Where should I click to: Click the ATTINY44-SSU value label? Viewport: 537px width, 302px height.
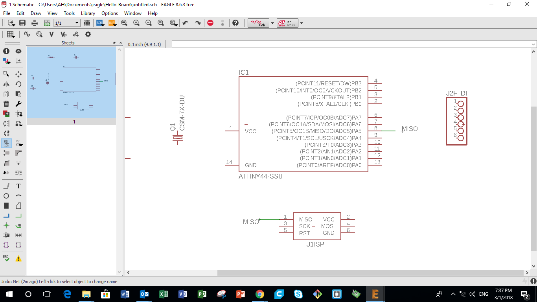click(261, 176)
